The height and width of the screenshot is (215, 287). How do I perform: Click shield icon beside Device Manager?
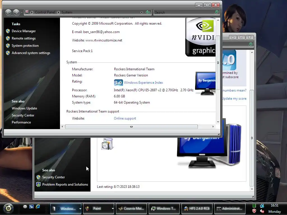(x=8, y=31)
